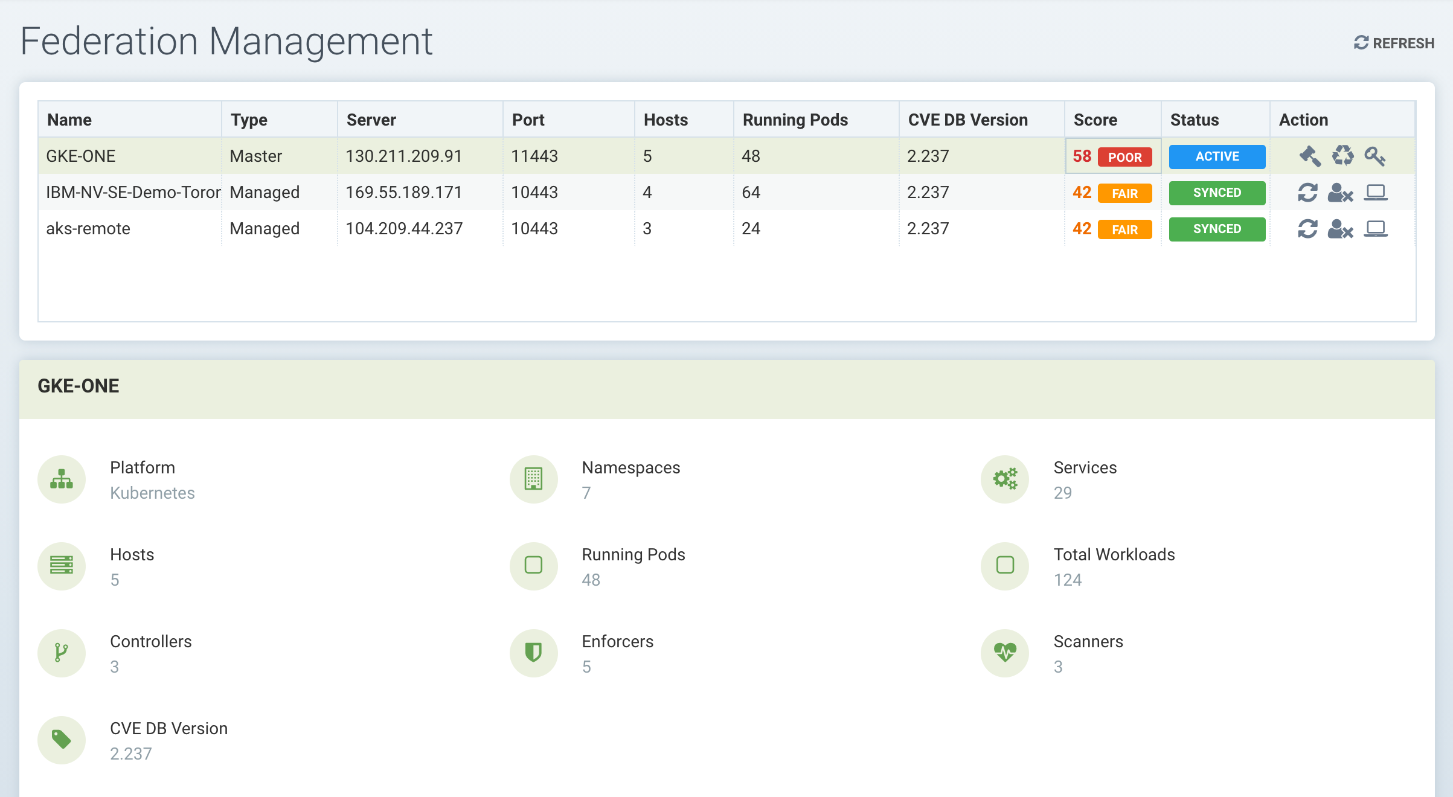Click the ACTIVE status button for GKE-ONE
The image size is (1453, 797).
click(1216, 156)
